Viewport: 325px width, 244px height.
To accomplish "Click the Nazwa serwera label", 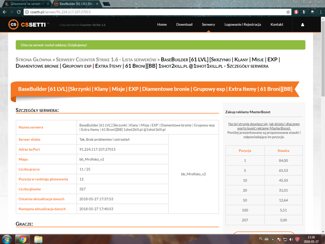I will [31, 127].
